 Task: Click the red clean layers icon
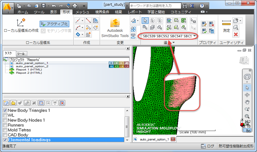tap(62, 103)
